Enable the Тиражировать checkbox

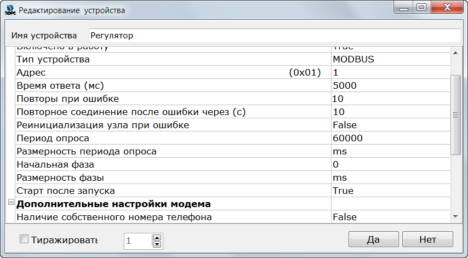point(24,239)
